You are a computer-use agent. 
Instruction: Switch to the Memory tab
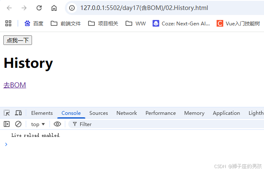194,113
